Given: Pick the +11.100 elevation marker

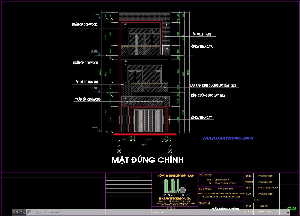Looking at the screenshot, I should tap(95, 15).
